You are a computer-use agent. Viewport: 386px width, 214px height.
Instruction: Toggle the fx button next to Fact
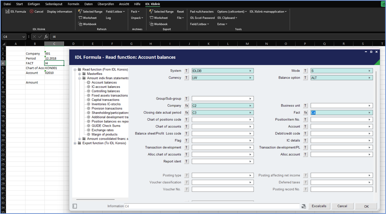[305, 113]
